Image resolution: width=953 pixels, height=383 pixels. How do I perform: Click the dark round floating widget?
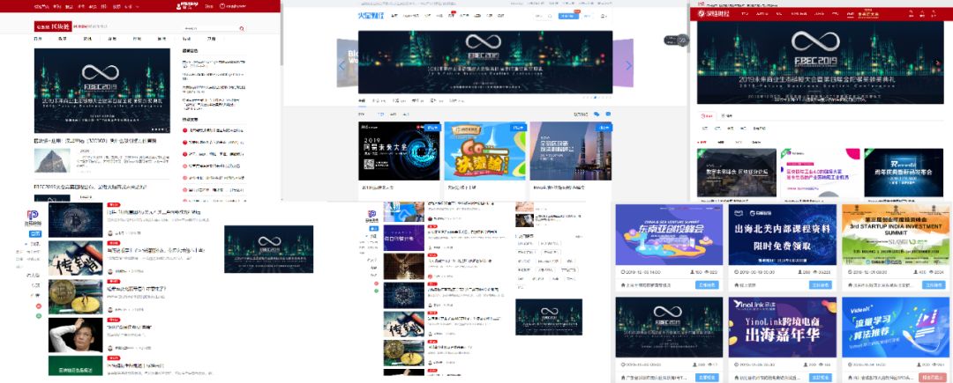point(680,40)
